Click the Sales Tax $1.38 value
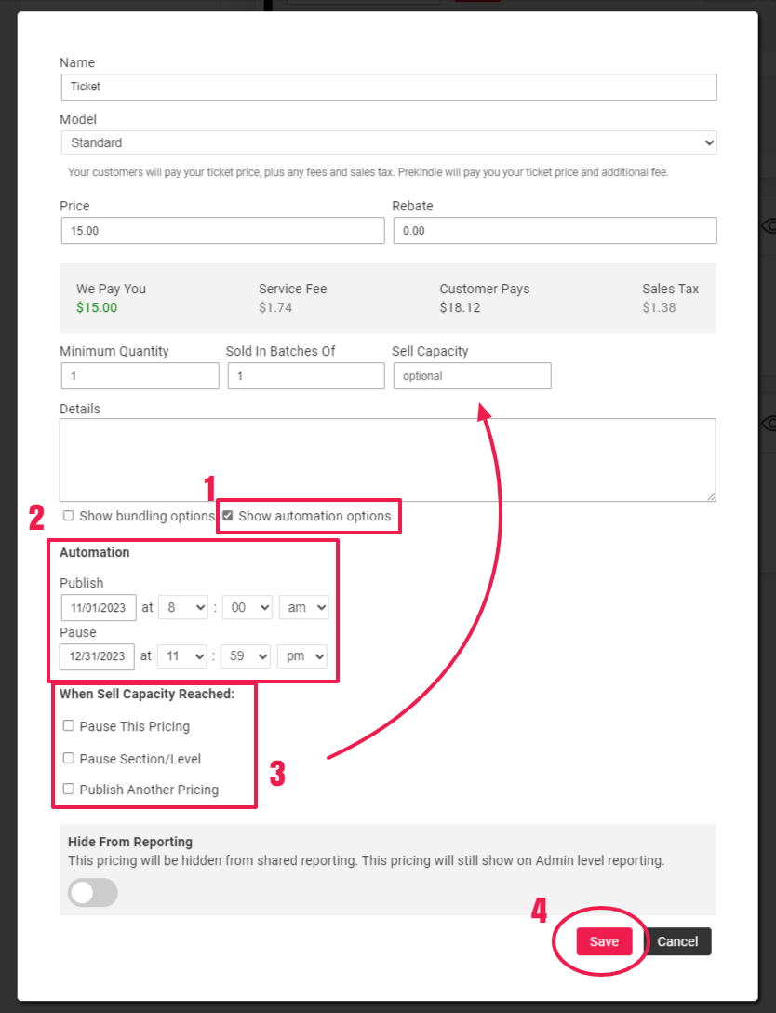Viewport: 776px width, 1013px height. coord(659,307)
